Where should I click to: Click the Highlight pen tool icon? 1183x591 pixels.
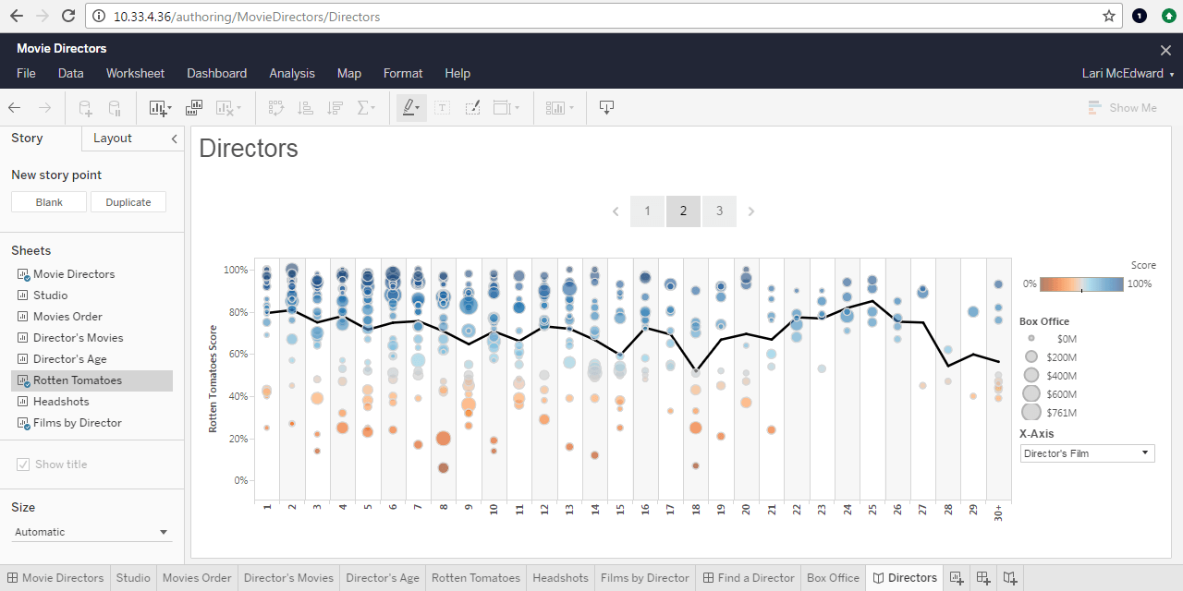[x=410, y=108]
